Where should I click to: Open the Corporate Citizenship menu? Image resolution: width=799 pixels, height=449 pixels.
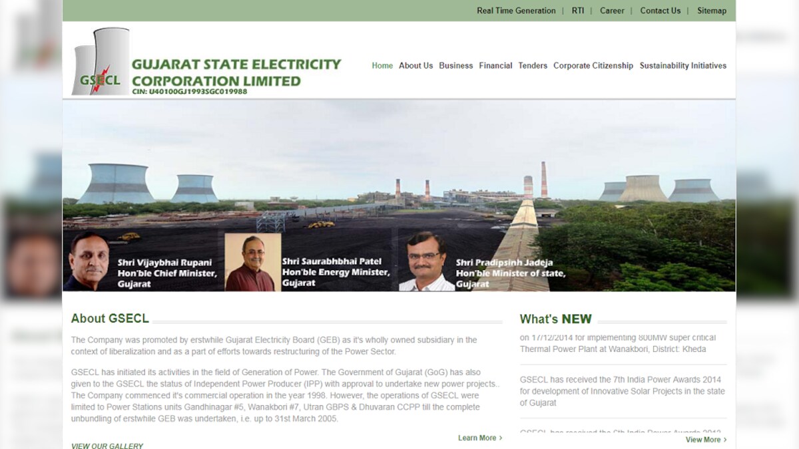[593, 66]
